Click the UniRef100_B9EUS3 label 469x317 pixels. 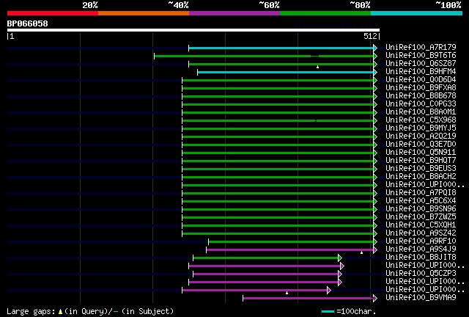coord(421,169)
